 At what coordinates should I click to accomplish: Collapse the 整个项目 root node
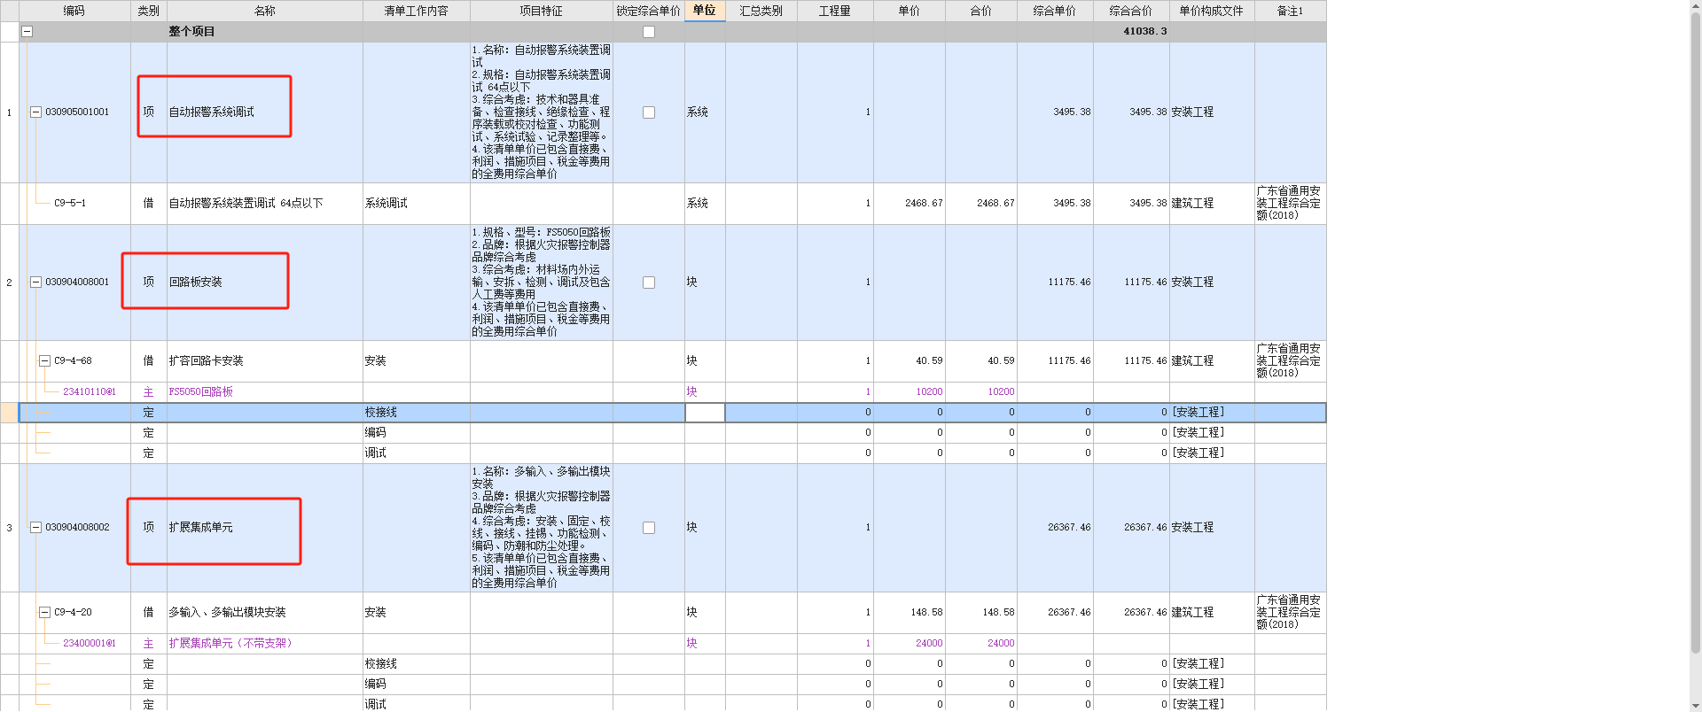pos(27,32)
